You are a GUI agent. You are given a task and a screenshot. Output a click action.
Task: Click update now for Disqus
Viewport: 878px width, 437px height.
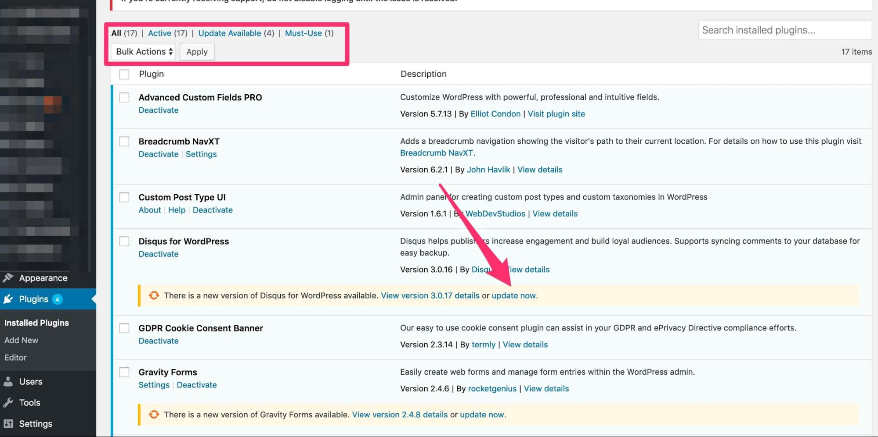[x=513, y=296]
